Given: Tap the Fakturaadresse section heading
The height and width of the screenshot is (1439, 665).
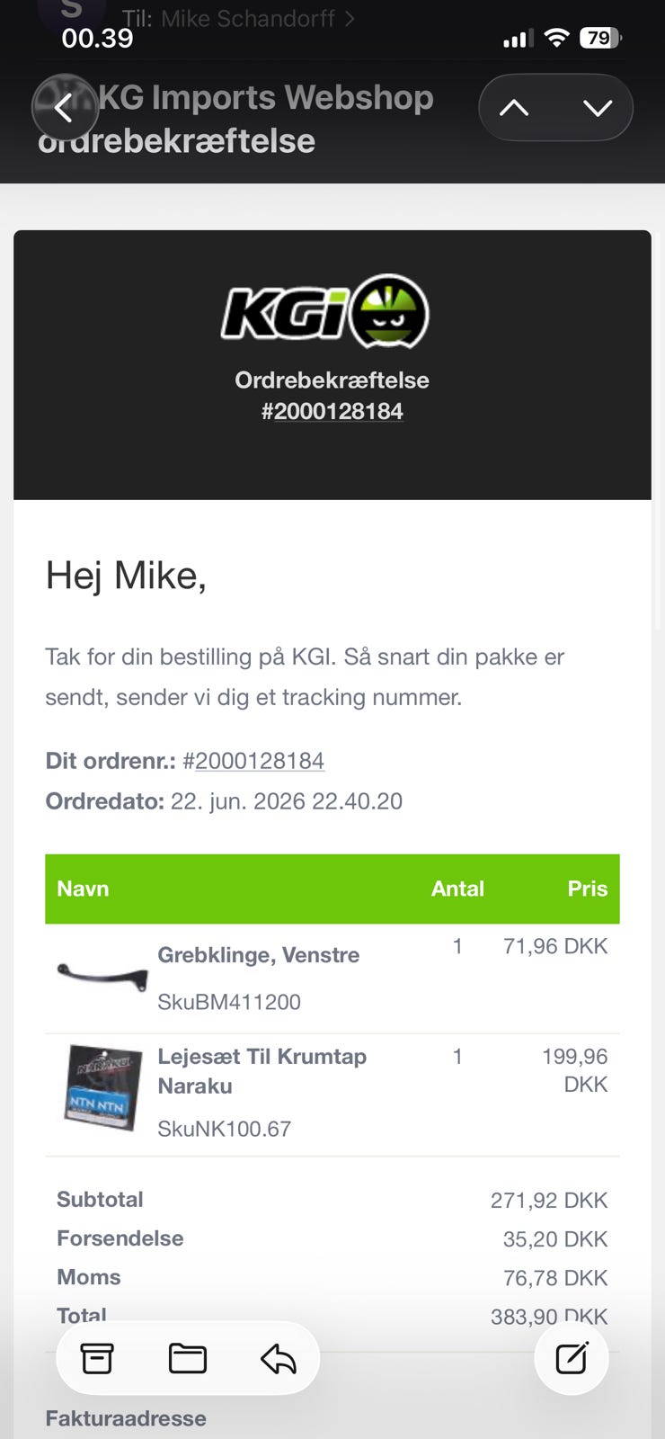Looking at the screenshot, I should [x=126, y=1418].
